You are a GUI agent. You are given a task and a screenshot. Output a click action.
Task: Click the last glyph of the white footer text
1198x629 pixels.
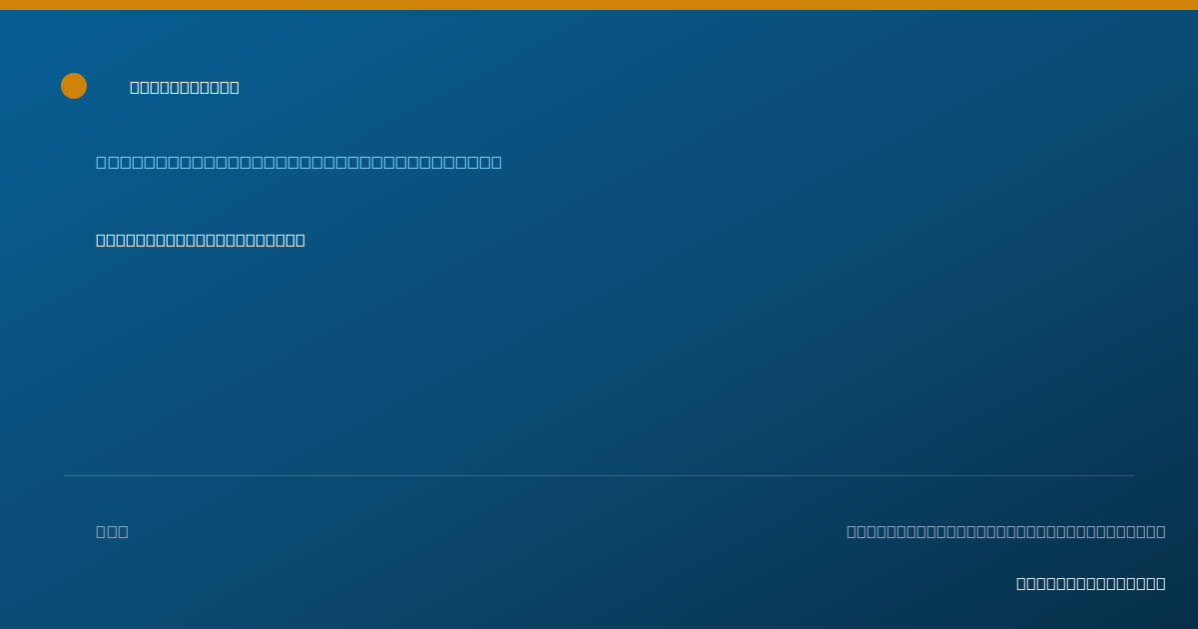(x=1161, y=583)
